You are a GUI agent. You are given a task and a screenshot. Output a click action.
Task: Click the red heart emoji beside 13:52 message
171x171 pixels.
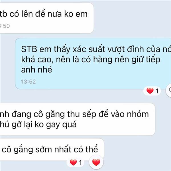150,91
